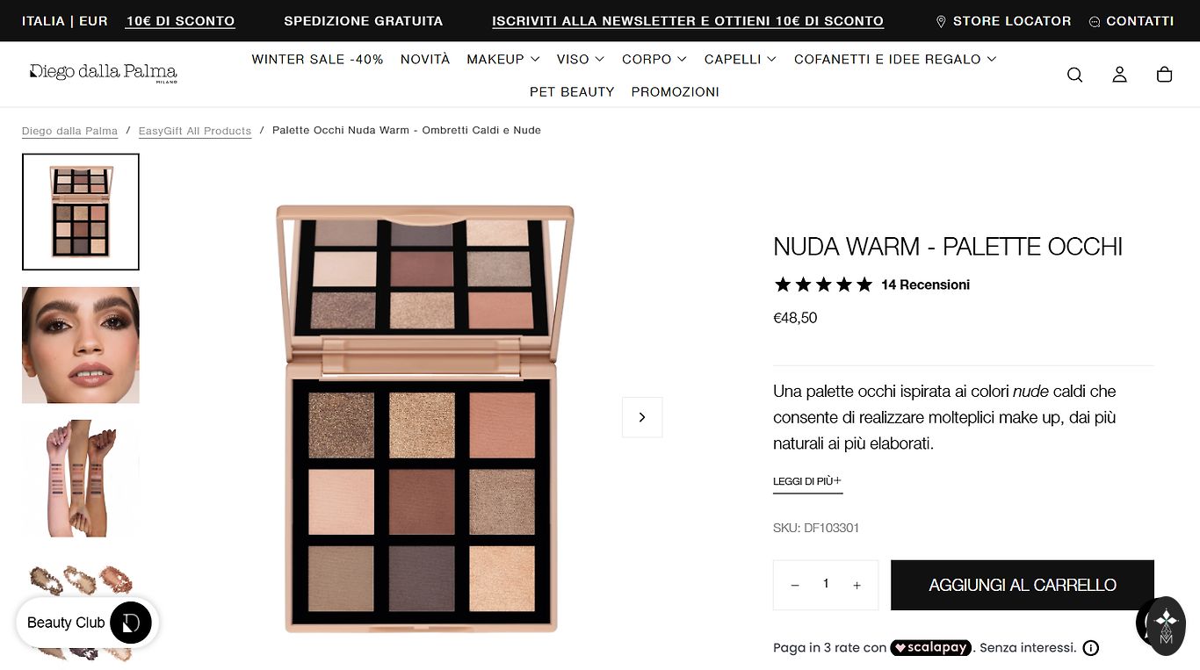The width and height of the screenshot is (1200, 670).
Task: Expand Leggi di più description
Action: click(x=807, y=481)
